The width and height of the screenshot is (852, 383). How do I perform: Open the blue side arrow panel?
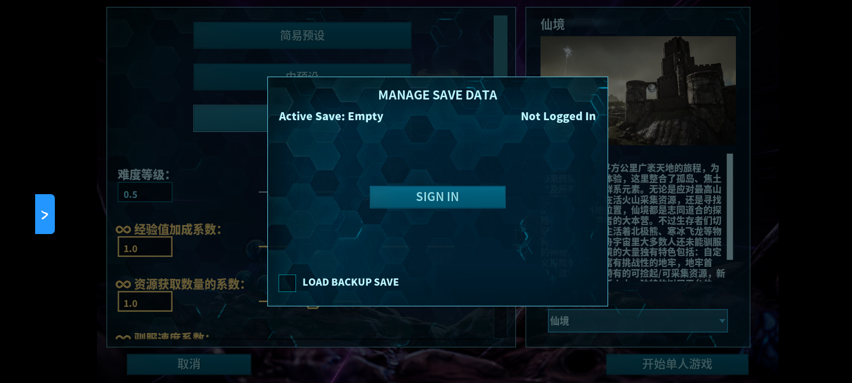click(45, 214)
